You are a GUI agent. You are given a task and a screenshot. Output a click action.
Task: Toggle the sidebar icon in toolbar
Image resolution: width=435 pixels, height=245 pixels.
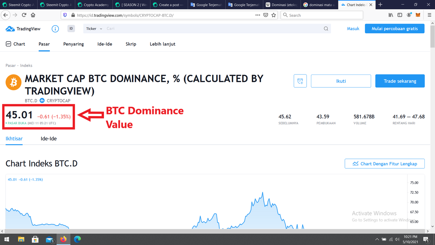400,15
